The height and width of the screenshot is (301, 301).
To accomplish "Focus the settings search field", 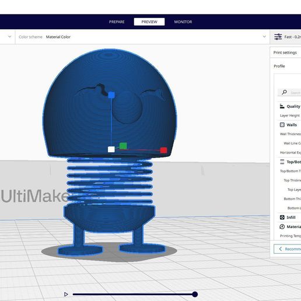I will click(x=289, y=92).
